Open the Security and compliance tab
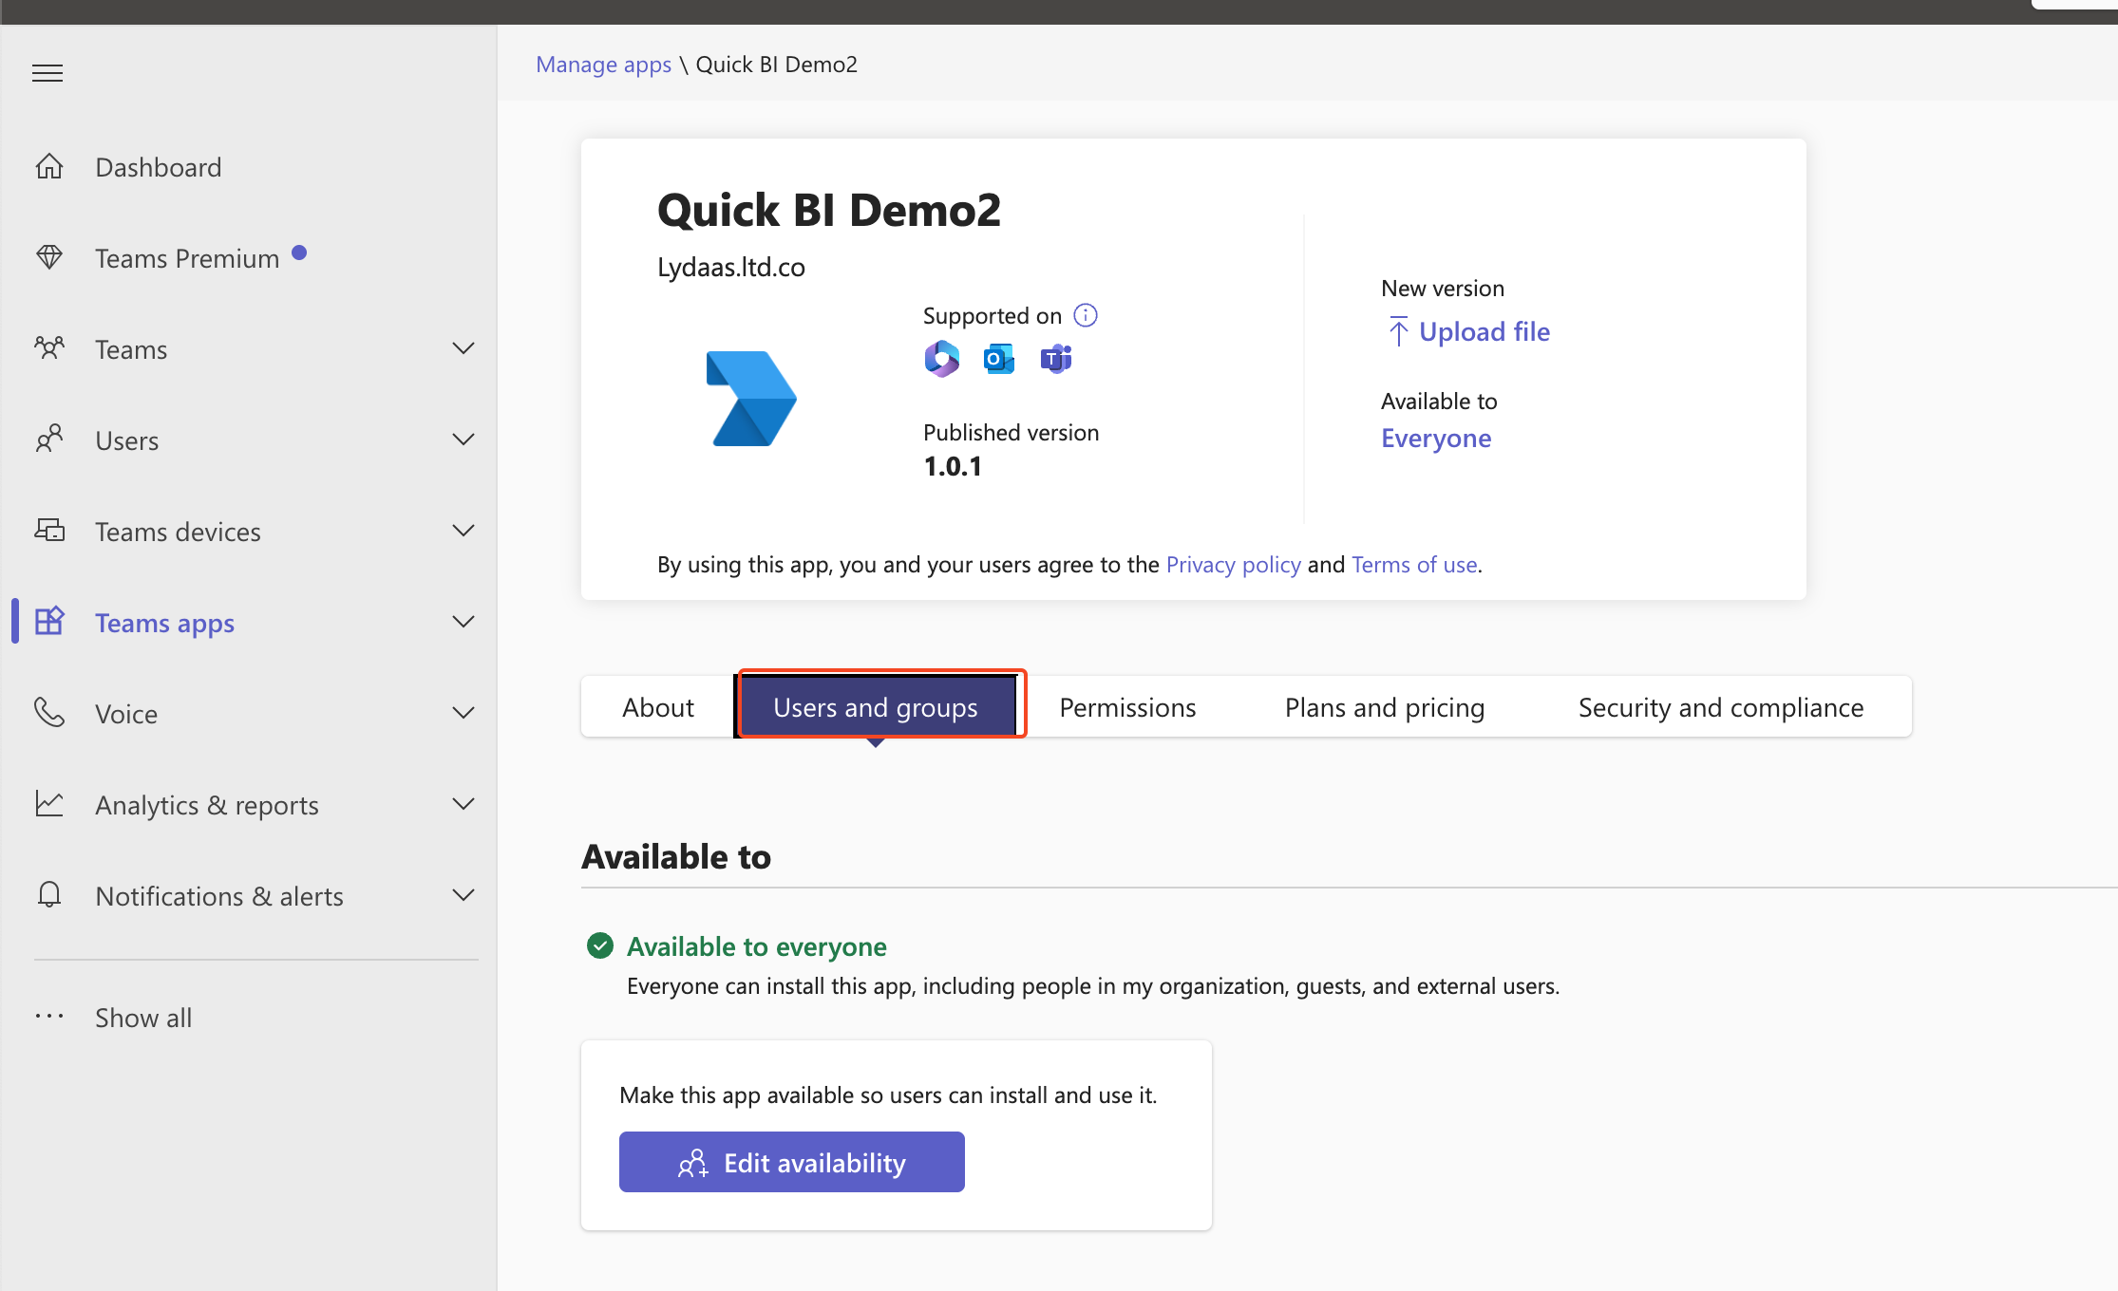The height and width of the screenshot is (1291, 2118). (x=1720, y=707)
